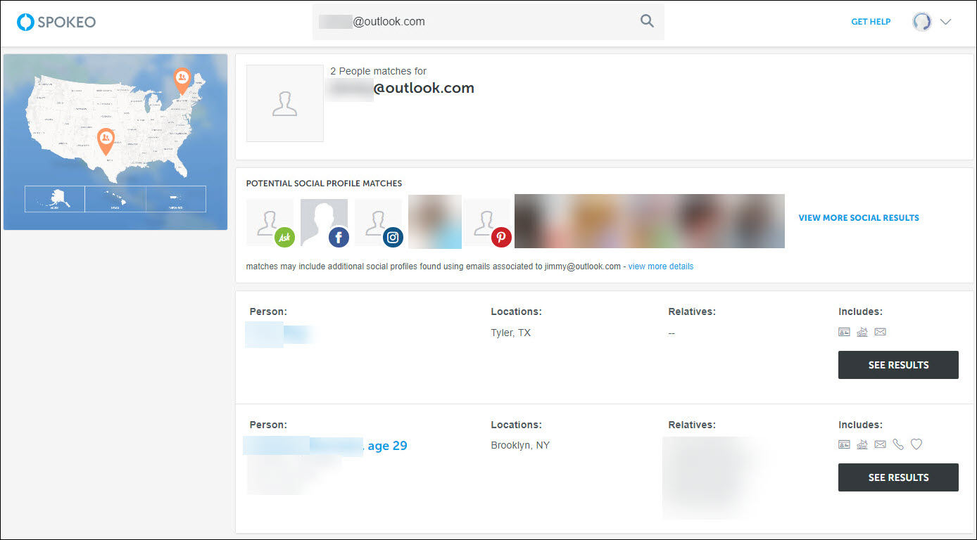Screen dimensions: 977x540
Task: Focus the email search field
Action: click(488, 21)
